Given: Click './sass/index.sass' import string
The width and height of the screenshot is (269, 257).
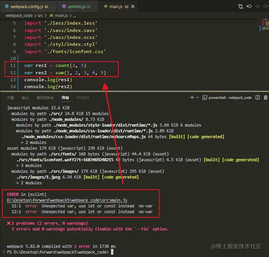Looking at the screenshot, I should [71, 30].
